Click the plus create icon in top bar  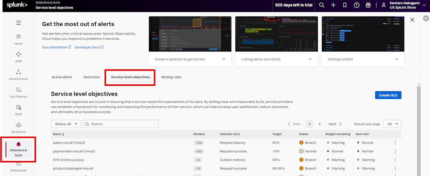333,5
